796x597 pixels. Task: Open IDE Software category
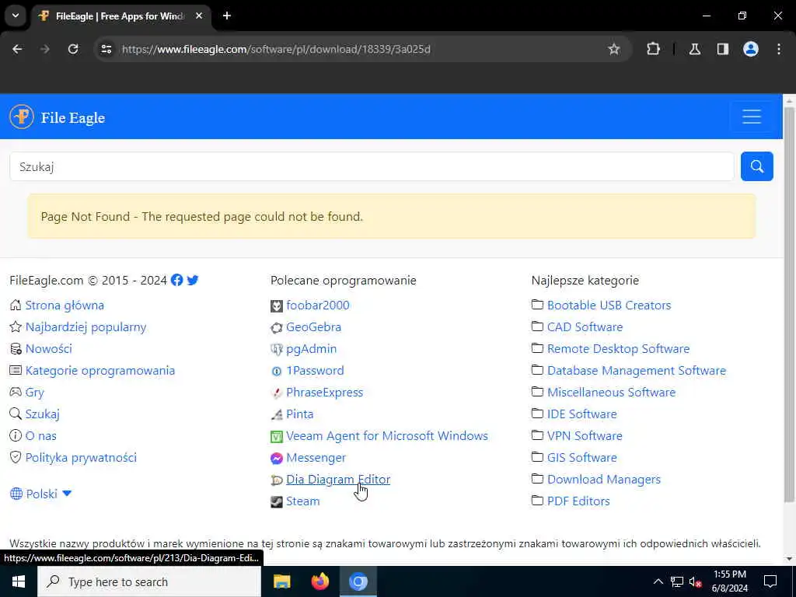pos(581,414)
